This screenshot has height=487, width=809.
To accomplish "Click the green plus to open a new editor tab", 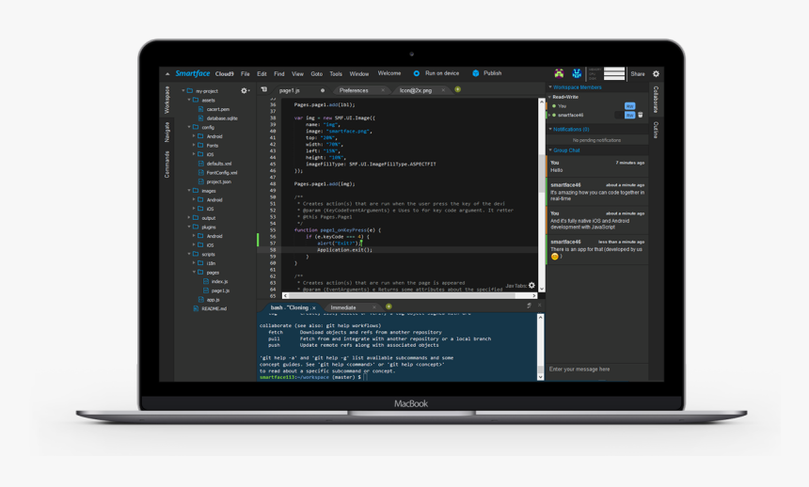I will pyautogui.click(x=458, y=90).
